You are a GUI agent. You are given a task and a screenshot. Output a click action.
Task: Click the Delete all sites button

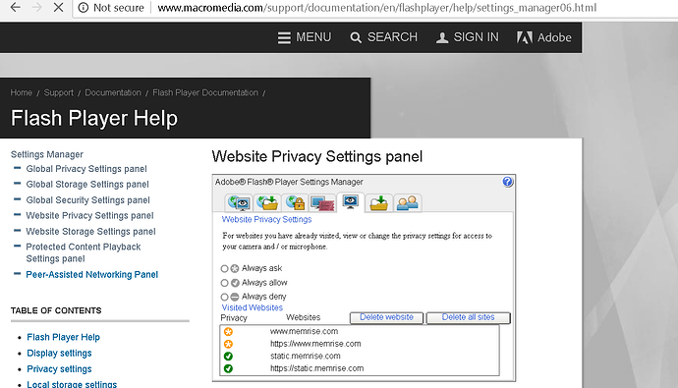coord(469,317)
